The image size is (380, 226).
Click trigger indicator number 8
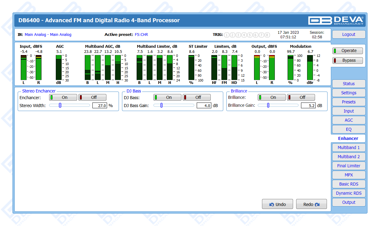(x=267, y=35)
